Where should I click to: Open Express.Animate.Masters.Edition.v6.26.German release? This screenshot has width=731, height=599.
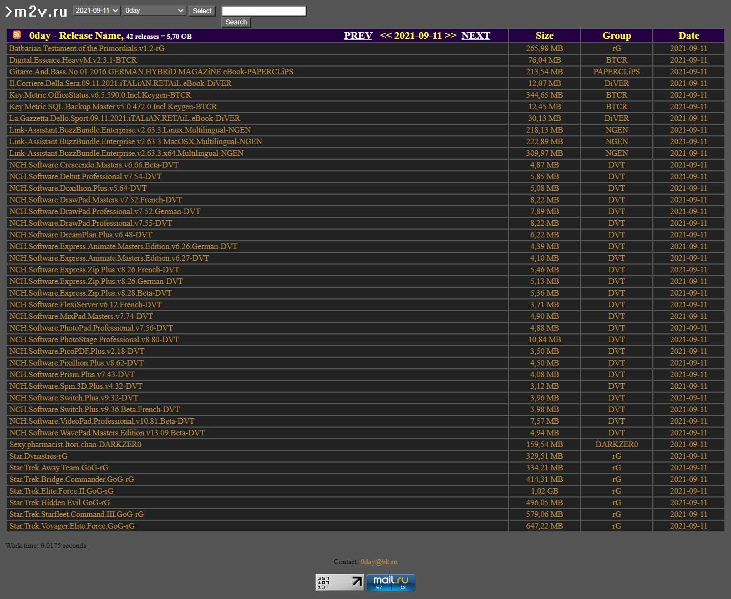point(123,246)
